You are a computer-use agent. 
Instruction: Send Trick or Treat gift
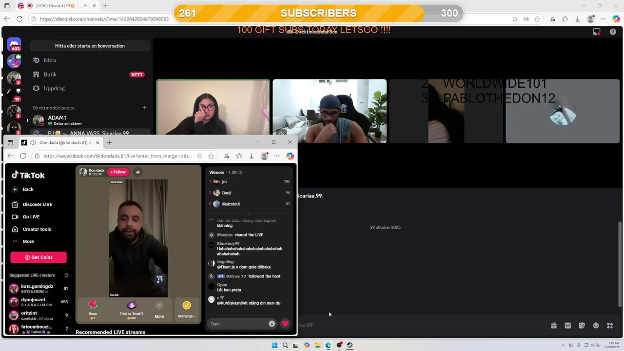(x=131, y=309)
